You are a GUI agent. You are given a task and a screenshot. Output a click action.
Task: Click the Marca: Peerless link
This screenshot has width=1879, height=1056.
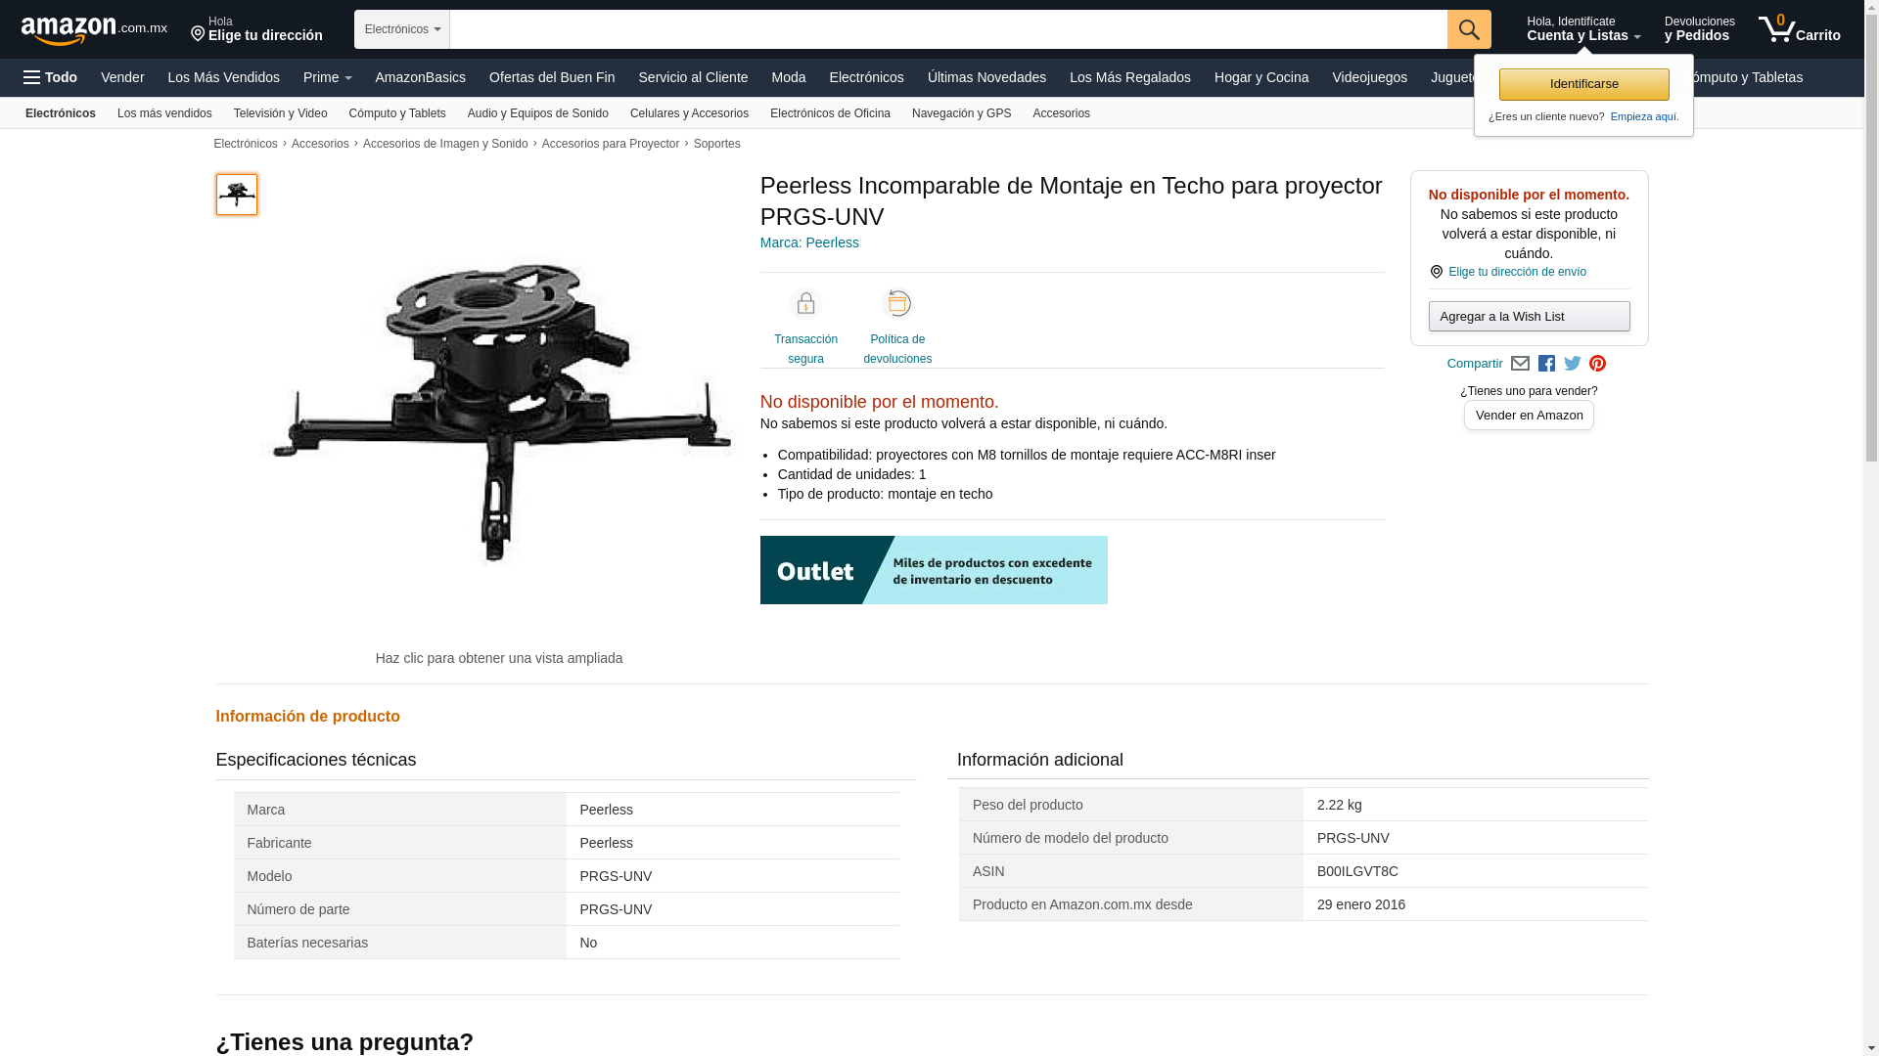coord(809,242)
